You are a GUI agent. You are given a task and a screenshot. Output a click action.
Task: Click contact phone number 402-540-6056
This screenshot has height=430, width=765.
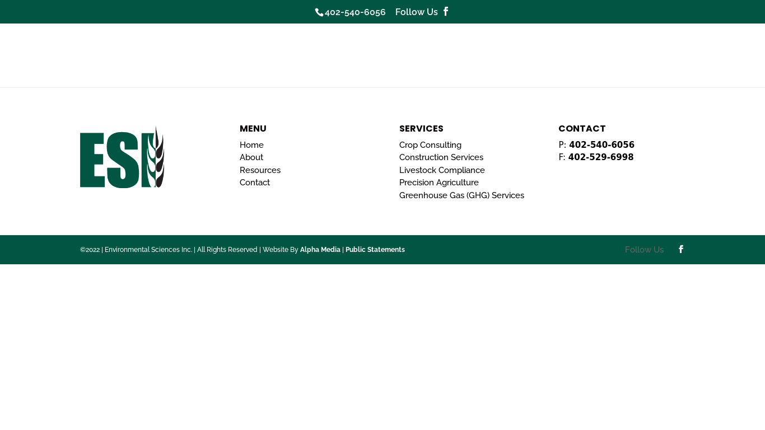[x=601, y=145]
